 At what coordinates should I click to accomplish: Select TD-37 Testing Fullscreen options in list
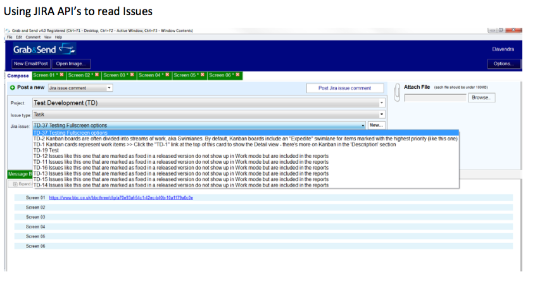point(246,133)
